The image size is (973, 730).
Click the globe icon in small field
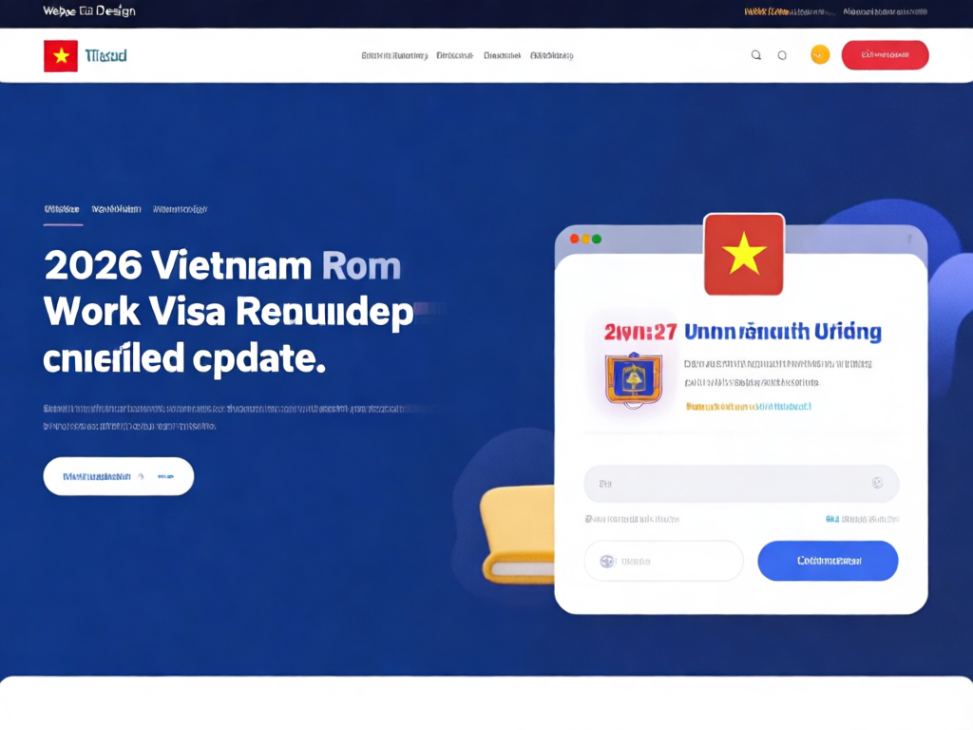(x=607, y=561)
